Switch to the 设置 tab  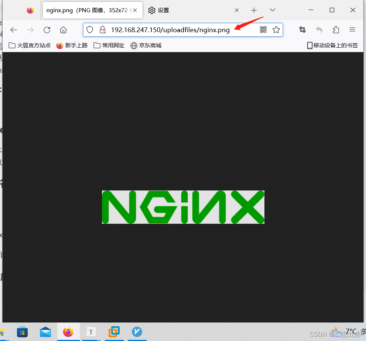point(194,10)
